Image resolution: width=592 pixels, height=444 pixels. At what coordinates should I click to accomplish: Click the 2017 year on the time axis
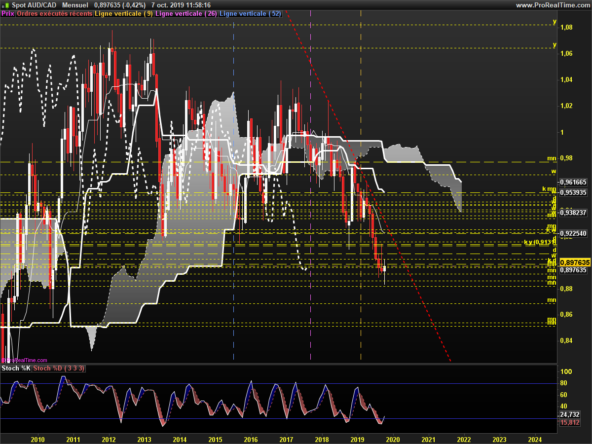point(286,439)
